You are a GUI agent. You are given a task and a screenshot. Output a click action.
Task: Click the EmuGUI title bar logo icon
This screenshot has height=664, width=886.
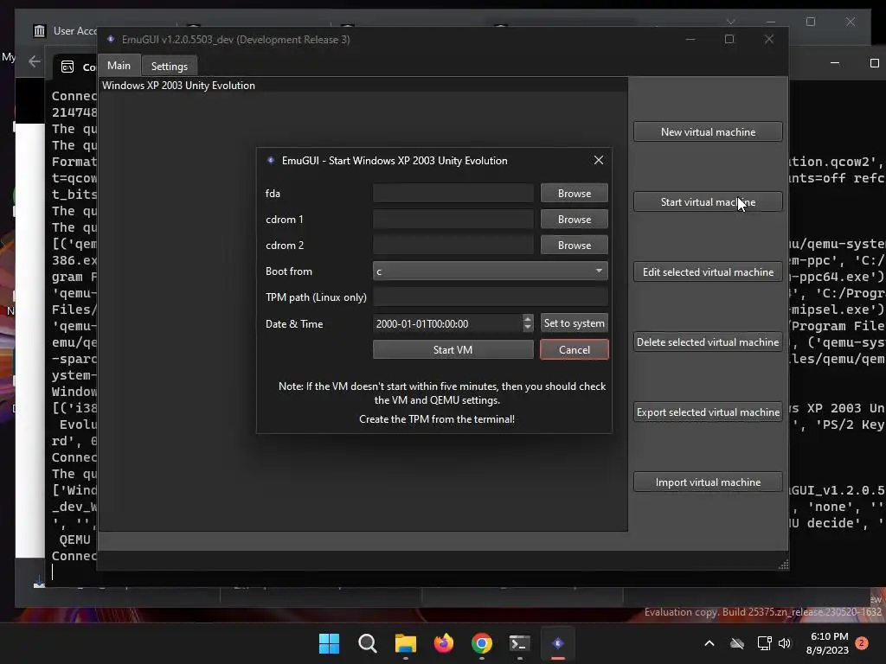(x=111, y=39)
